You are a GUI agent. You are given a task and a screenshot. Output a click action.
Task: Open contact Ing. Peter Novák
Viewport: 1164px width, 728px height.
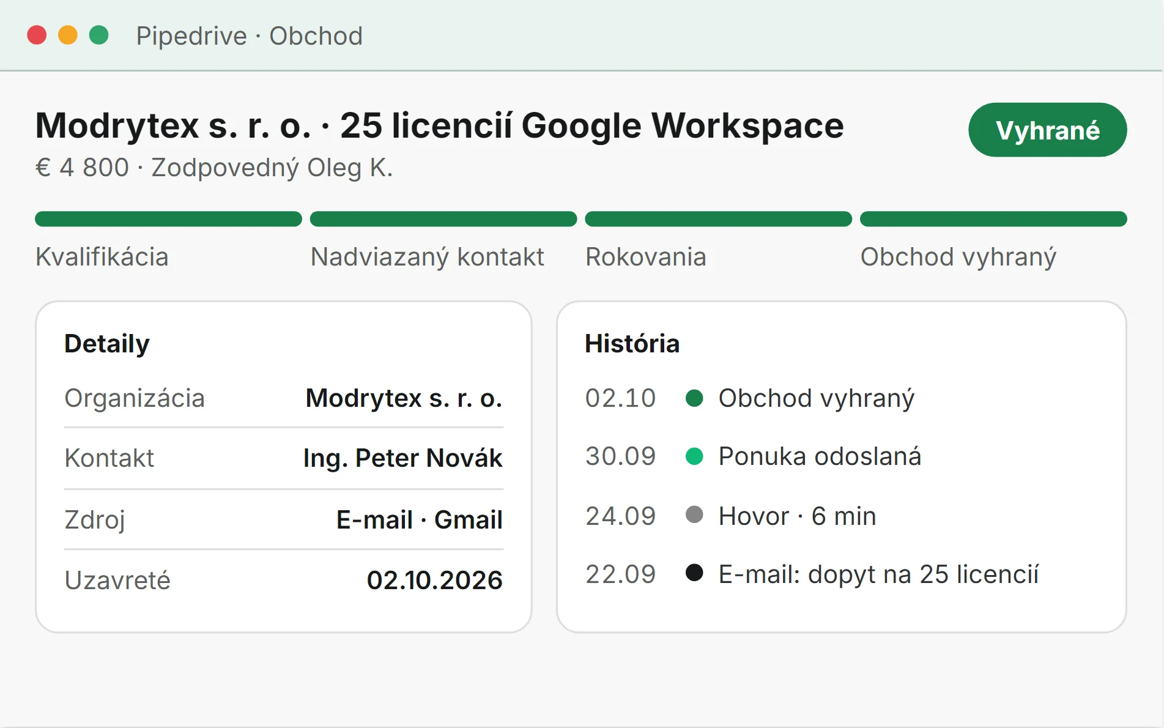[x=402, y=458]
